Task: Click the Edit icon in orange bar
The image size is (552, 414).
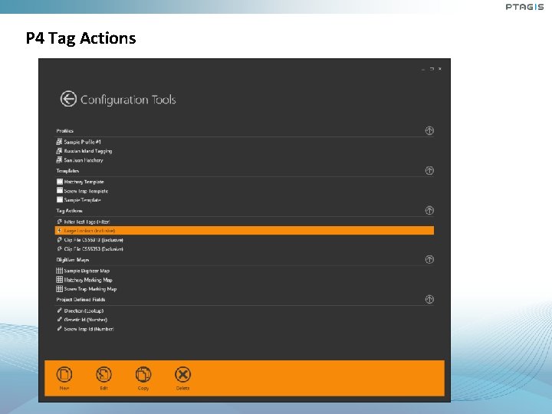Action: [x=103, y=375]
